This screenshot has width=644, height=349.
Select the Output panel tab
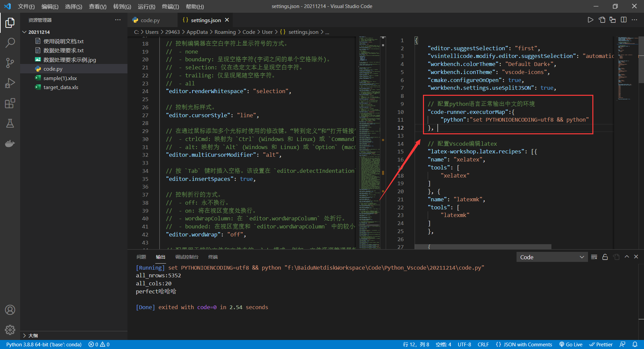161,257
